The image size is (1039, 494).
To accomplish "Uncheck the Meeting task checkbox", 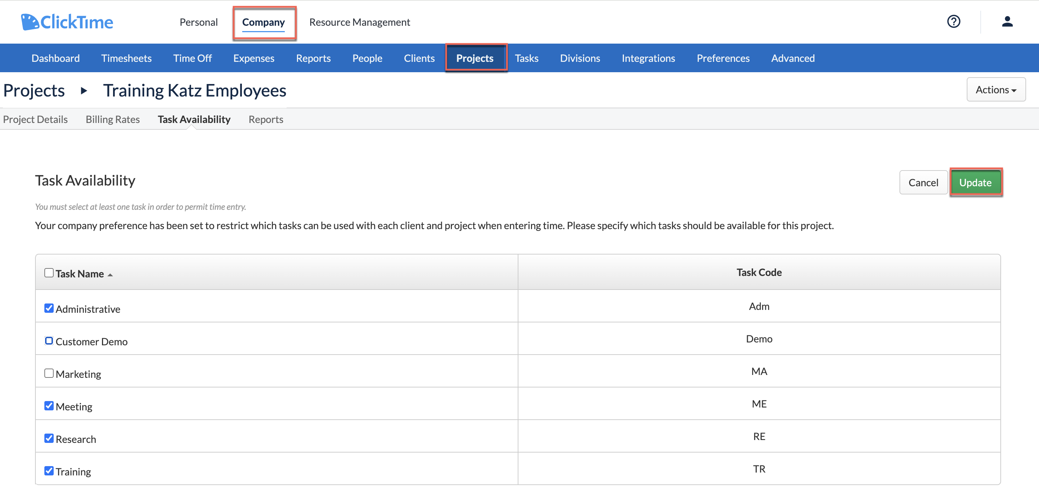I will tap(49, 406).
